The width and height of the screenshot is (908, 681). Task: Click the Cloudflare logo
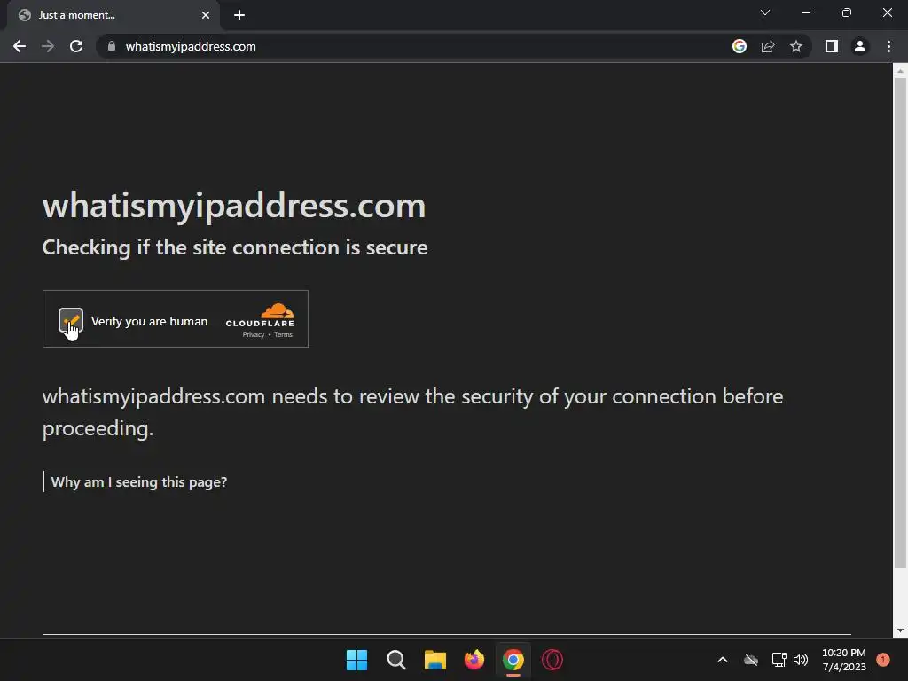tap(260, 316)
